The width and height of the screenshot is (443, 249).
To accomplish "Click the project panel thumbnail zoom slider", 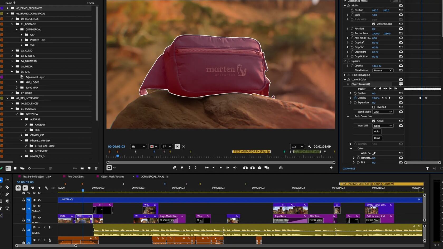I will 30,168.
